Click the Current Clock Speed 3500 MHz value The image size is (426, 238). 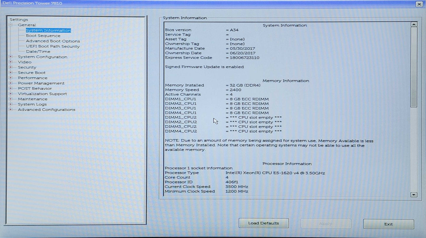pyautogui.click(x=237, y=187)
